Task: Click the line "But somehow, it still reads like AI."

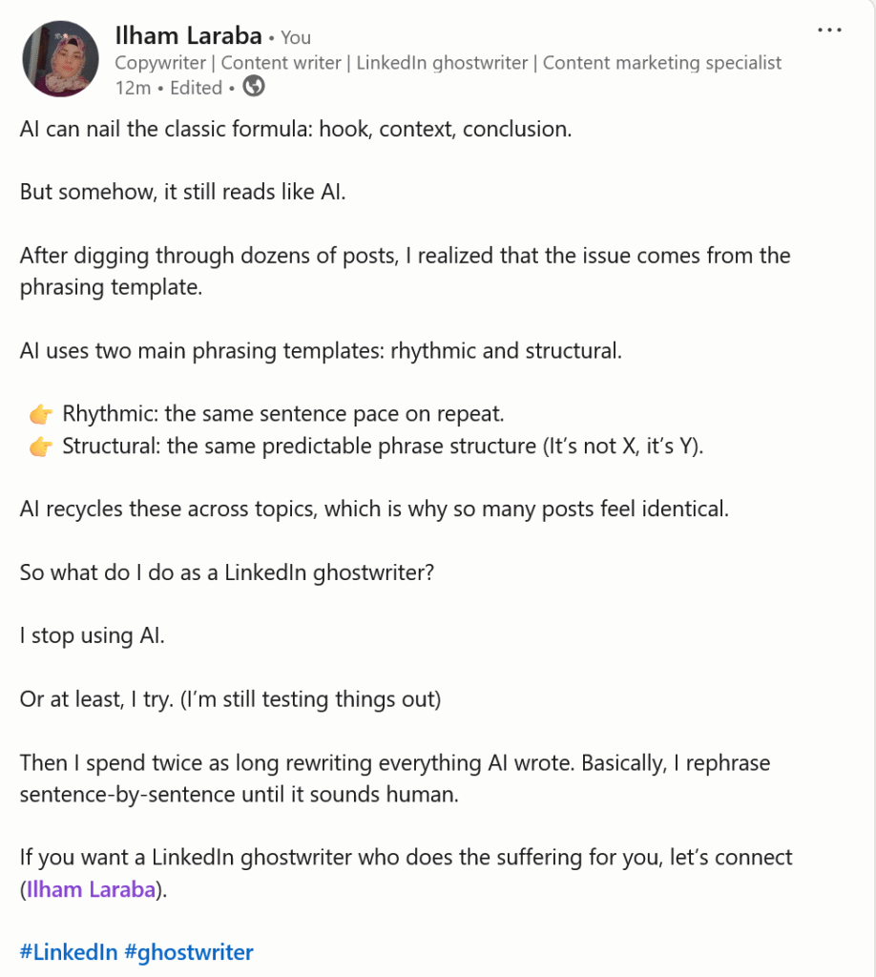Action: pos(182,192)
